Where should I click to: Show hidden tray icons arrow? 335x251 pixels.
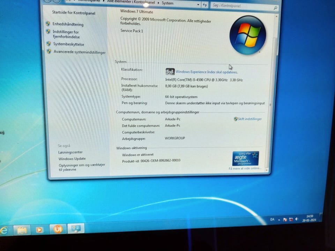click(279, 220)
